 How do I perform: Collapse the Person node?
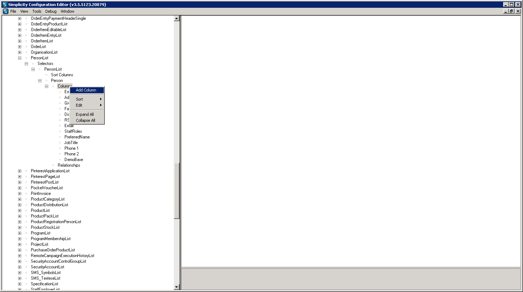[x=40, y=81]
